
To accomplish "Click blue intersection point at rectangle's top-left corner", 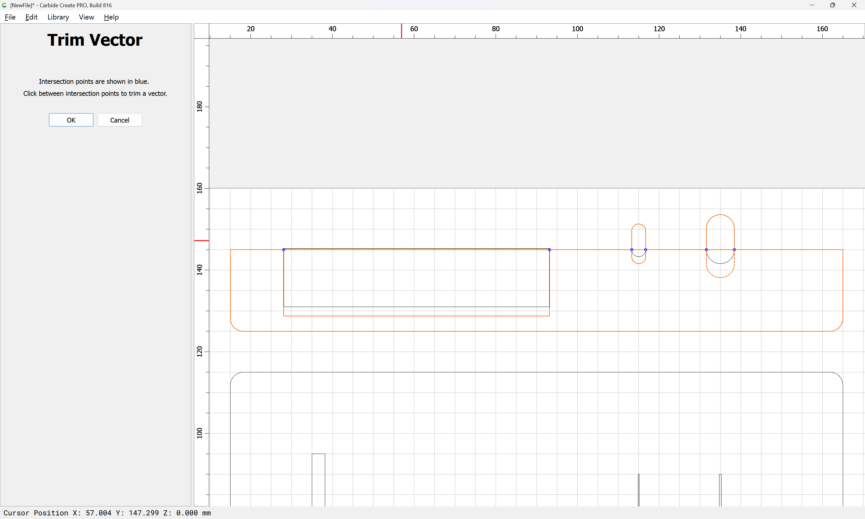I will point(284,250).
